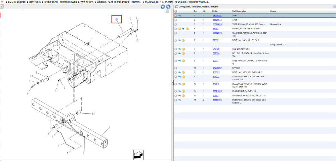
Task: Open part number 86626614 link
Action: 217,20
